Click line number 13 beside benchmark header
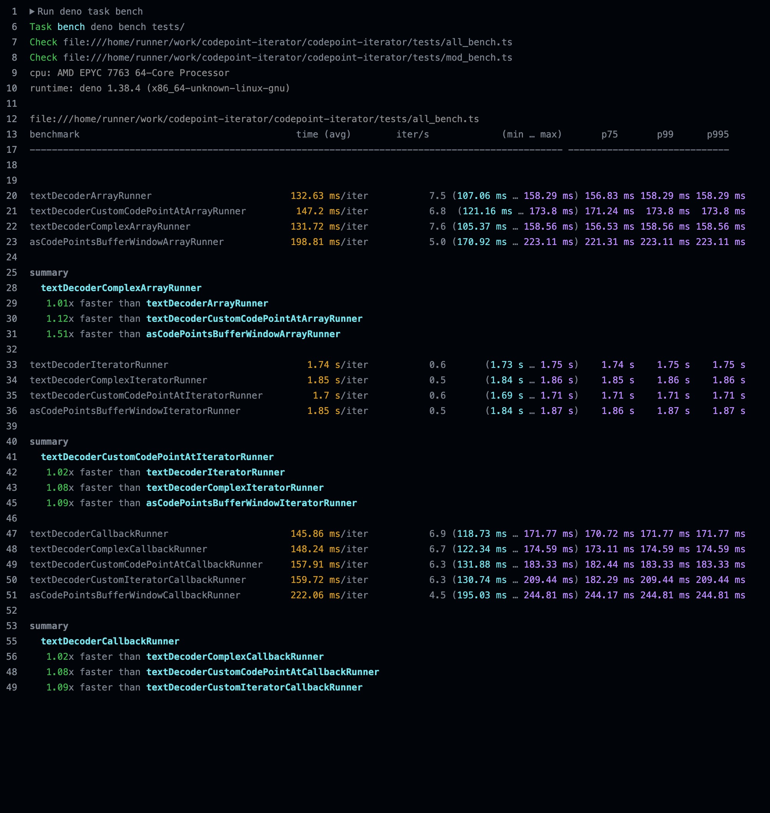770x813 pixels. 12,134
